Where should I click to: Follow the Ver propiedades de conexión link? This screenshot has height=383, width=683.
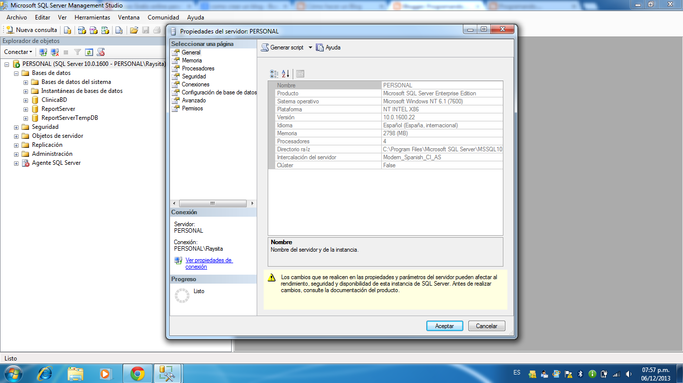(209, 263)
